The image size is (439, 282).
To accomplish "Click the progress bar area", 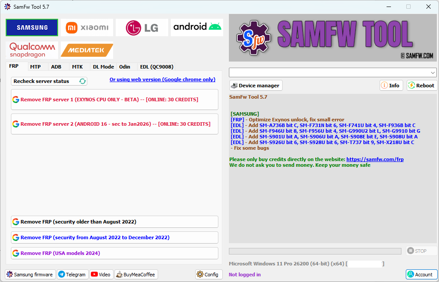I will (315, 251).
